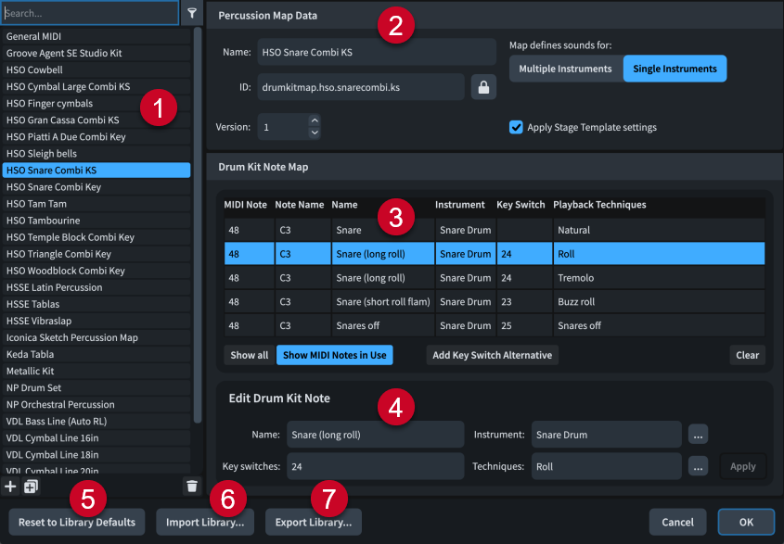Click the ID field drumkitmap.hso.snarecombi.ks
Viewport: 784px width, 544px height.
(361, 87)
